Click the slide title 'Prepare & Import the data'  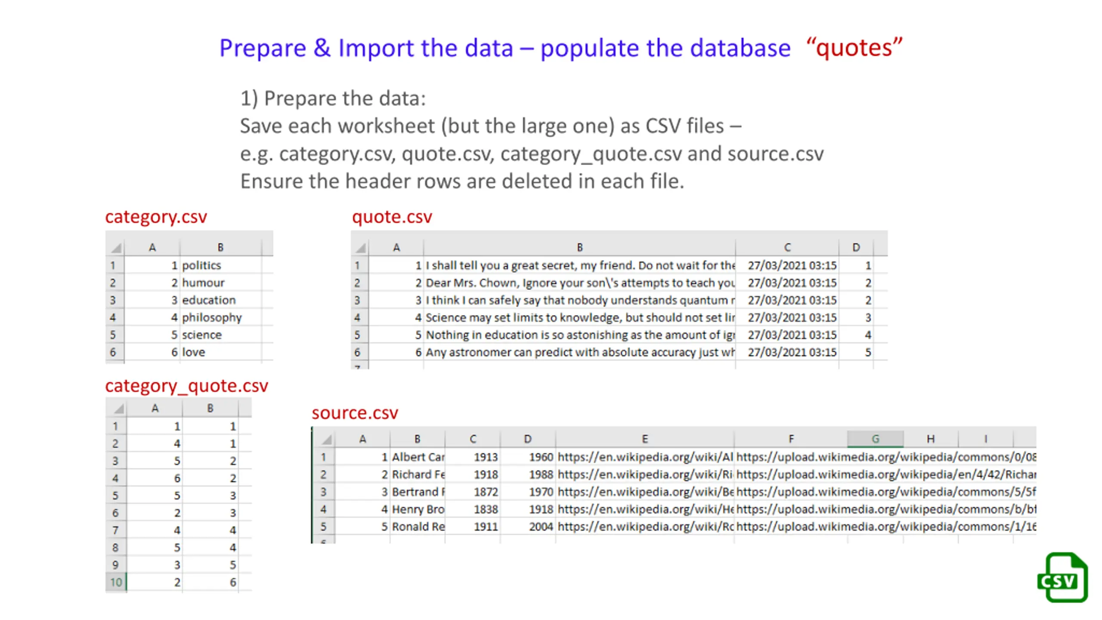pyautogui.click(x=366, y=48)
